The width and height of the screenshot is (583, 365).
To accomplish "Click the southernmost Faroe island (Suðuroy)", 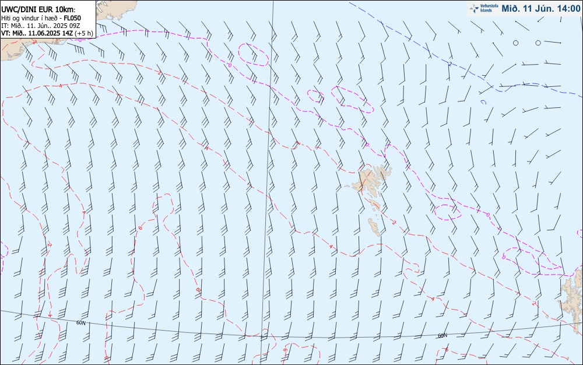I will tap(374, 226).
